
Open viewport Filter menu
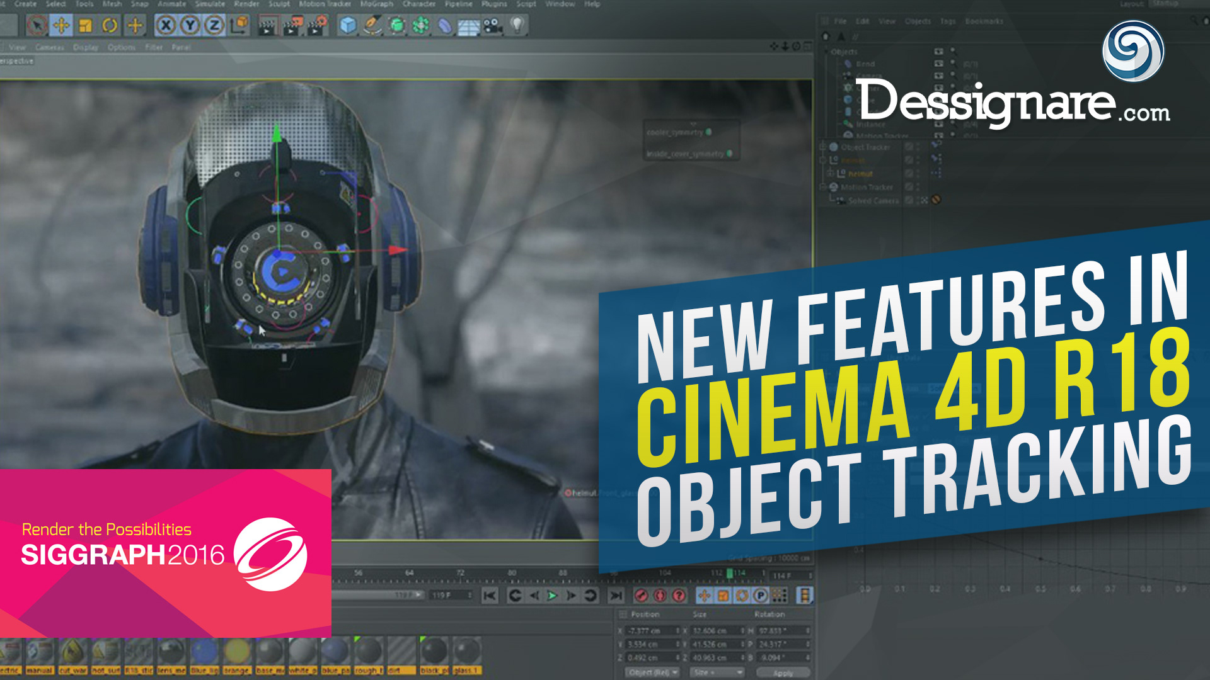pos(154,47)
